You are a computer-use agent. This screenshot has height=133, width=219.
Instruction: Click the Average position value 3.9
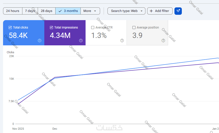click(137, 35)
